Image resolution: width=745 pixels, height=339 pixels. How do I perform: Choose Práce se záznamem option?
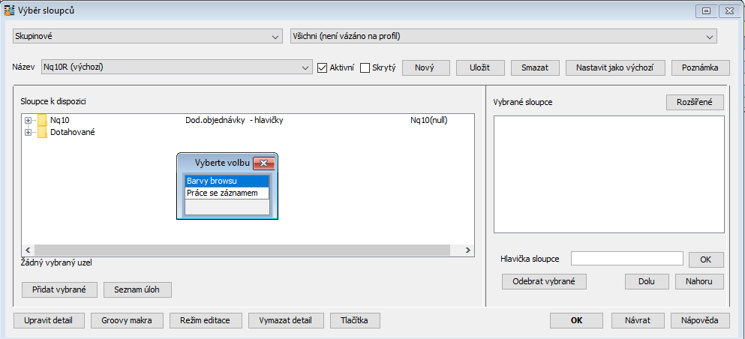226,193
